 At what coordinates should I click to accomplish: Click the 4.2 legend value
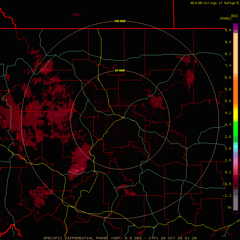coord(228,113)
